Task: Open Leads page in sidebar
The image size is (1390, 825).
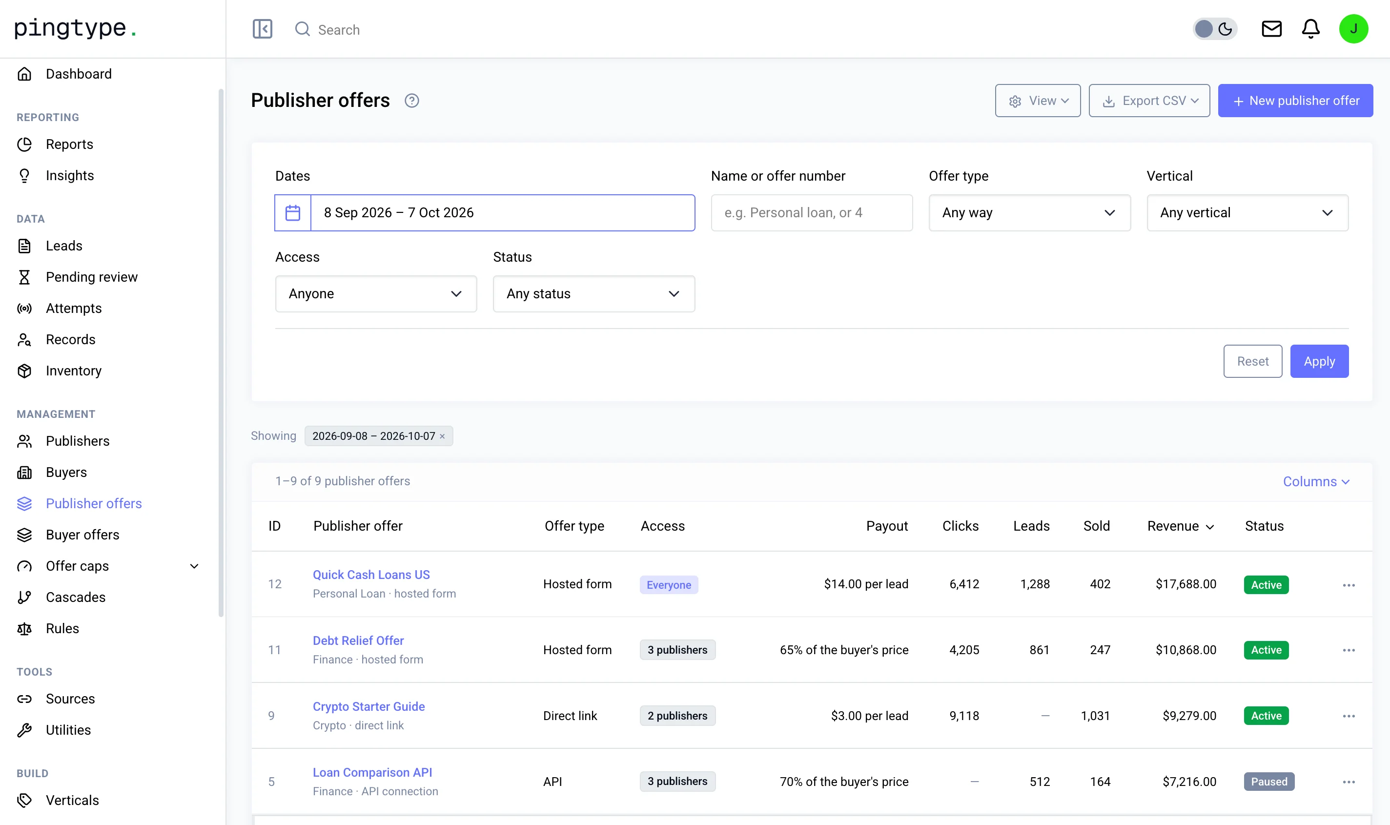Action: pyautogui.click(x=63, y=246)
